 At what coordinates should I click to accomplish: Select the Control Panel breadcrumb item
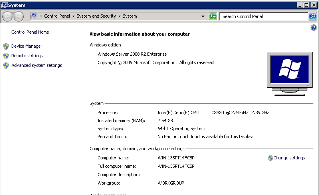coord(57,16)
